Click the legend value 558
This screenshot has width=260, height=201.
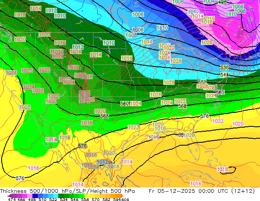(85, 199)
